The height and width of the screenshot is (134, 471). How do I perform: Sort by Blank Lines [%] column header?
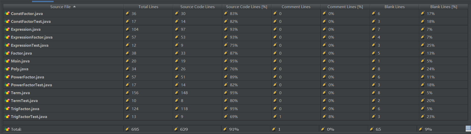pos(444,7)
